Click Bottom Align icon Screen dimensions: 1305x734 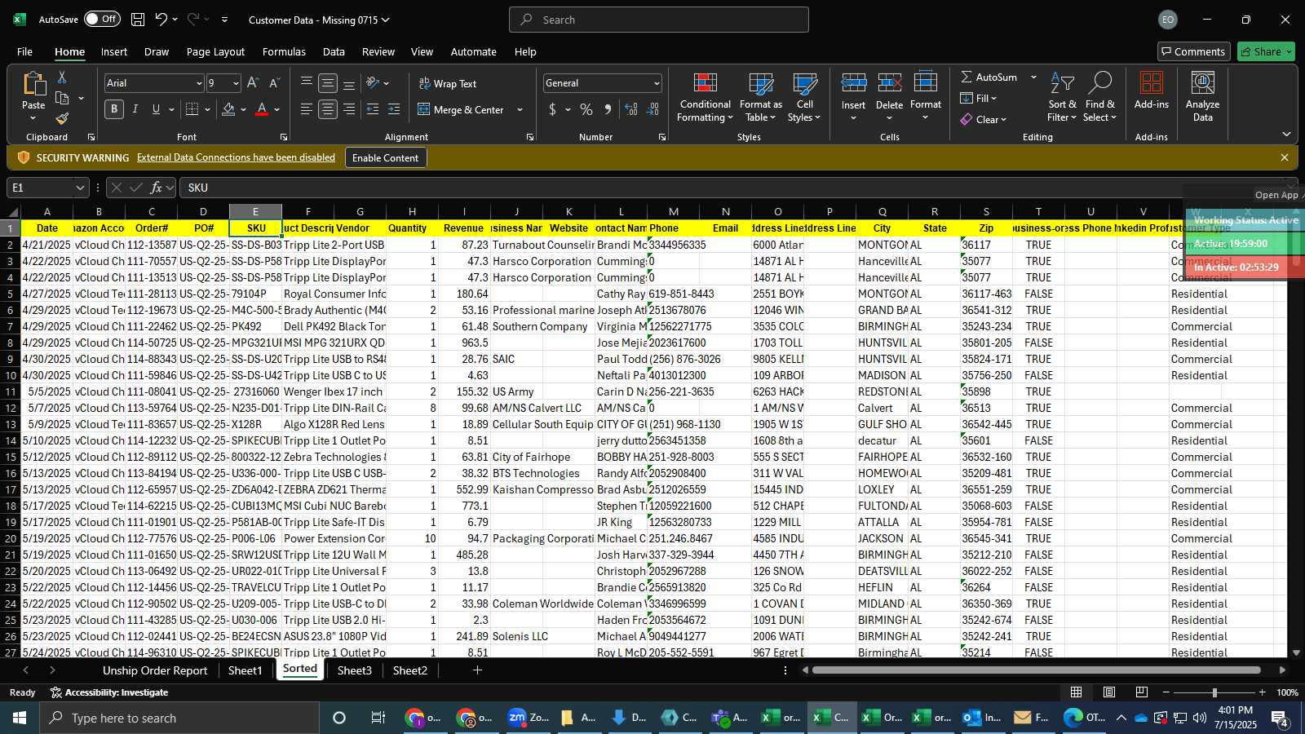pyautogui.click(x=349, y=83)
